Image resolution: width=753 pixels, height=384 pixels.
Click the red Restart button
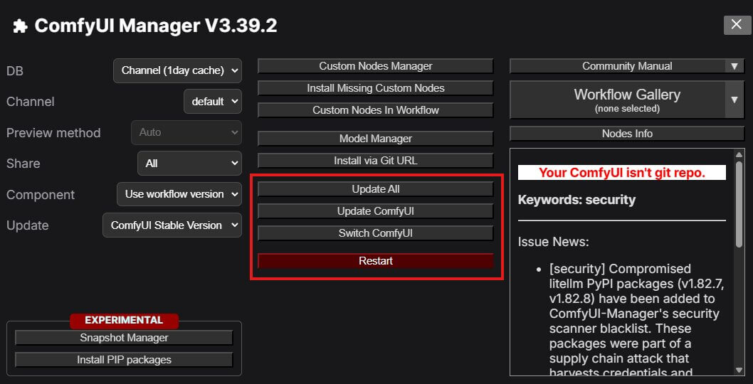click(376, 261)
